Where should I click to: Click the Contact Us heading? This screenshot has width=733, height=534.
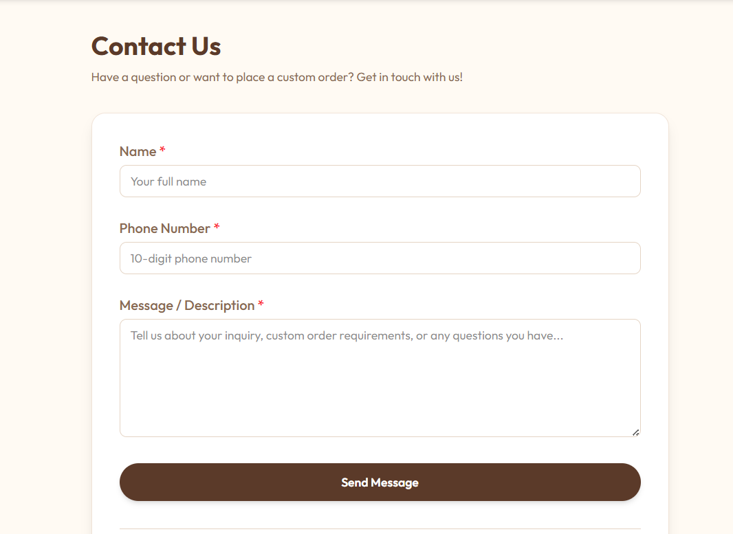pos(155,46)
